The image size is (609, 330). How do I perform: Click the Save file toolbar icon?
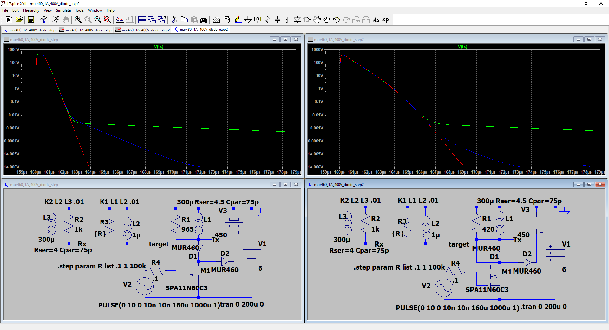pyautogui.click(x=31, y=20)
